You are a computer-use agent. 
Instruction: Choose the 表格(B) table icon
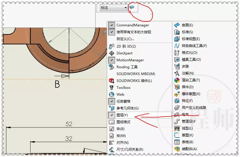(x=177, y=142)
